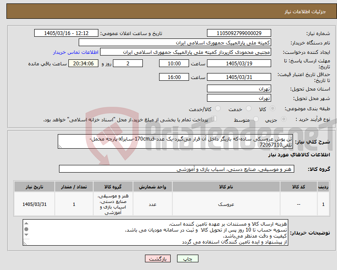Click the need number field 1105092799000029
Image resolution: width=337 pixels, height=270 pixels.
point(239,33)
